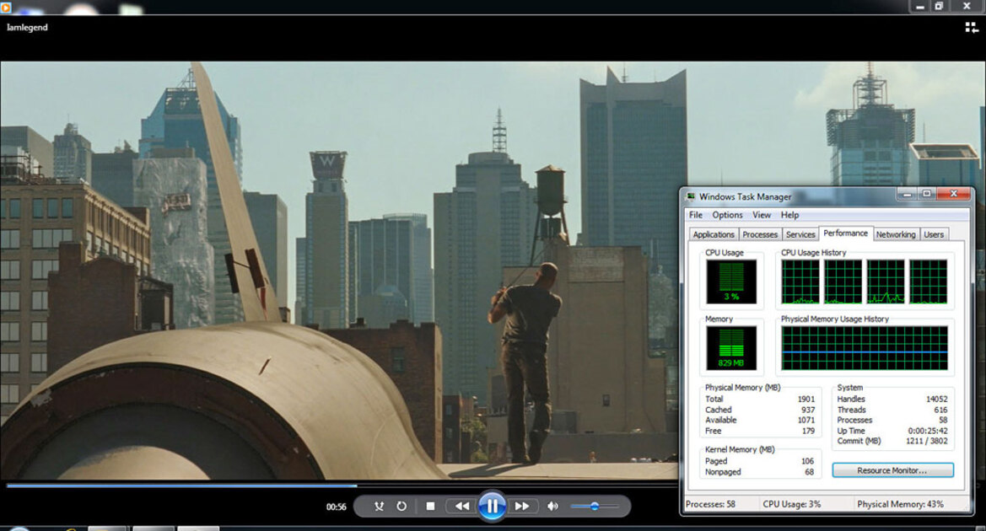The height and width of the screenshot is (531, 986).
Task: Minimize the media player window
Action: 920,6
